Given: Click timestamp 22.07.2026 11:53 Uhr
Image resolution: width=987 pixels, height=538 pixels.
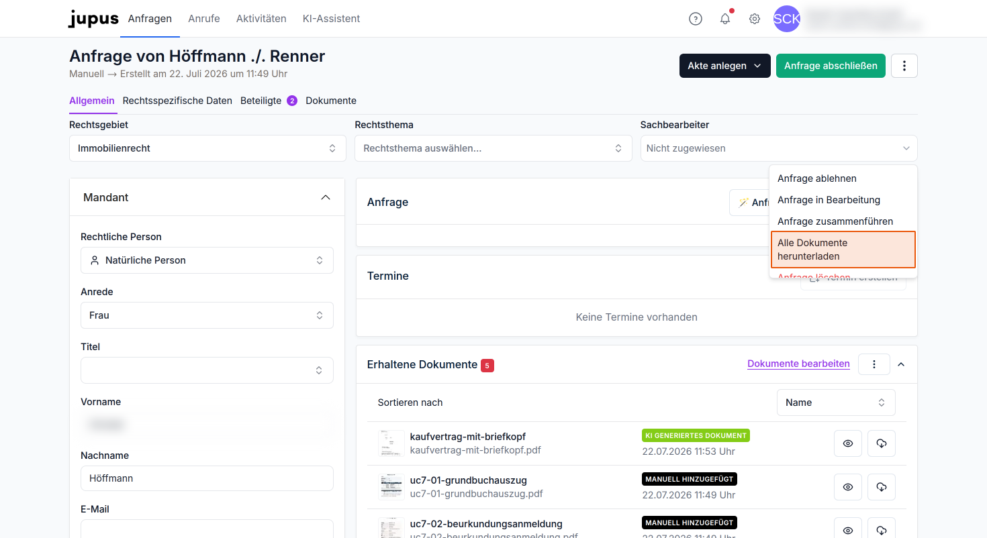Looking at the screenshot, I should (x=688, y=451).
